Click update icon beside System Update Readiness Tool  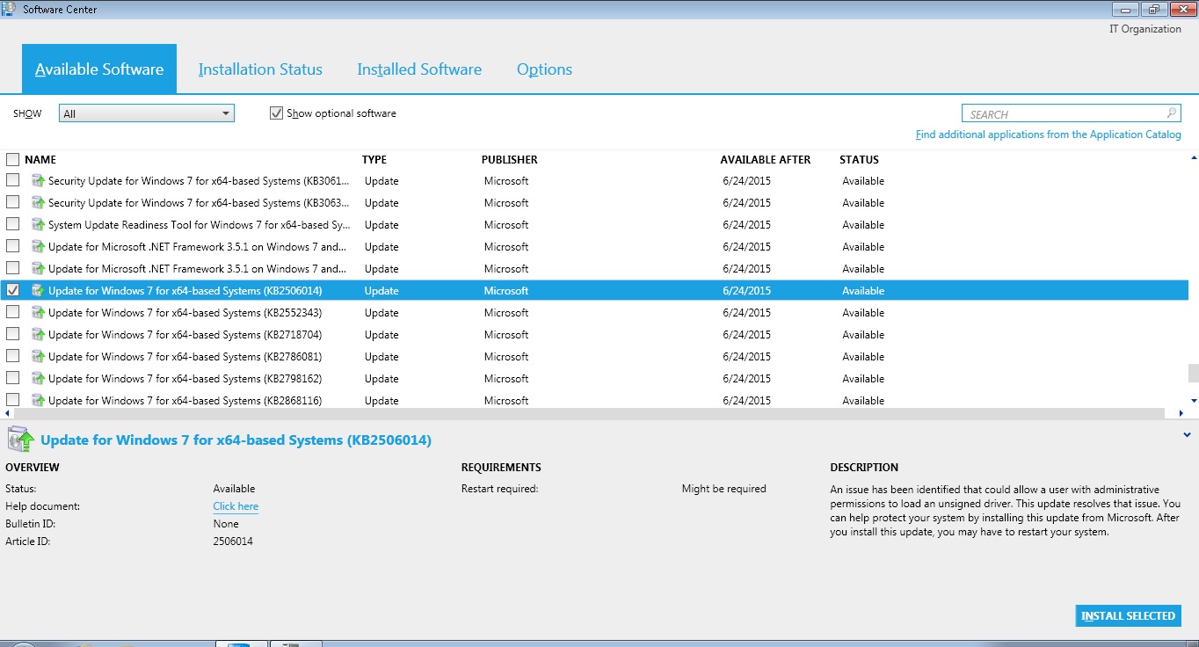tap(38, 225)
